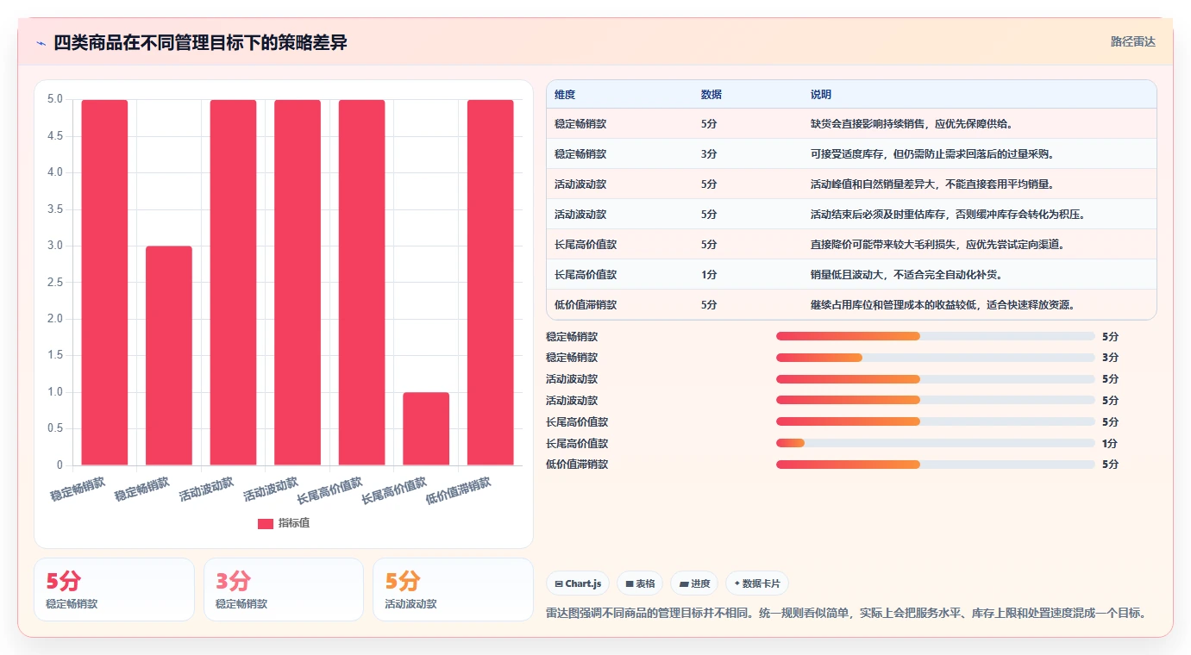The width and height of the screenshot is (1191, 655).
Task: Click the 稳定畅销款 chart bar reaching 3.0
Action: [169, 356]
